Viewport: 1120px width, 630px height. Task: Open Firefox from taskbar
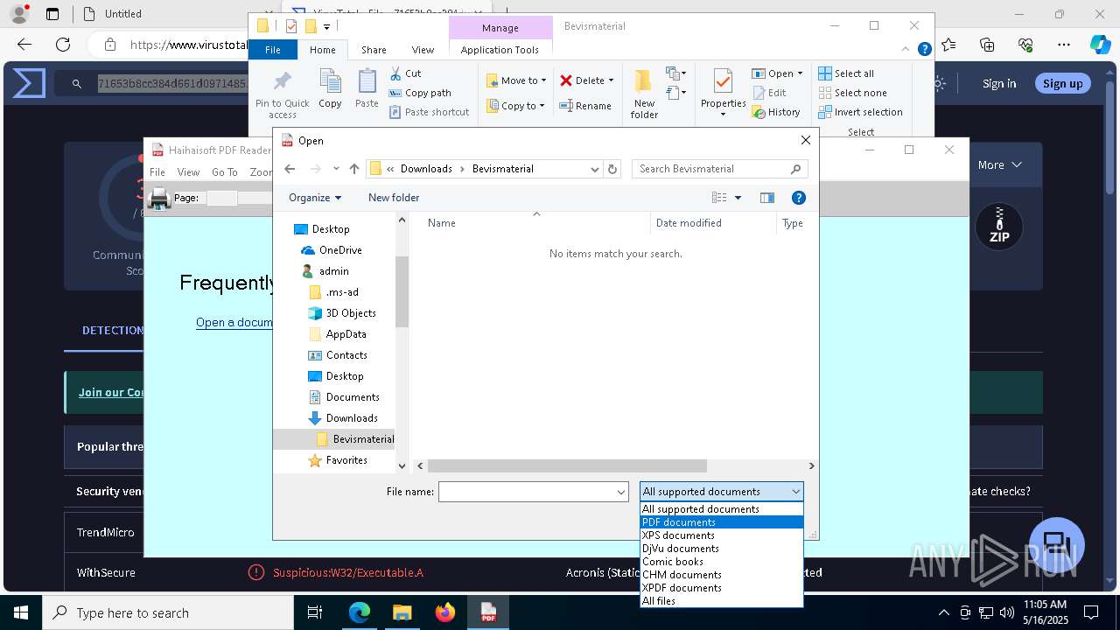pyautogui.click(x=445, y=612)
